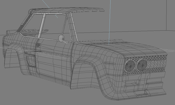Pick the round side mirror on door

click(62, 39)
